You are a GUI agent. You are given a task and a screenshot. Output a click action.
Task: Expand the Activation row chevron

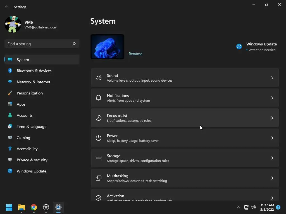272,198
